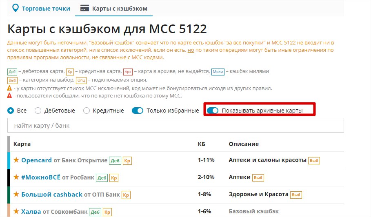Viewport: 371px width, 217px height.
Task: Click the red warning triangle in legend
Action: [x=9, y=95]
